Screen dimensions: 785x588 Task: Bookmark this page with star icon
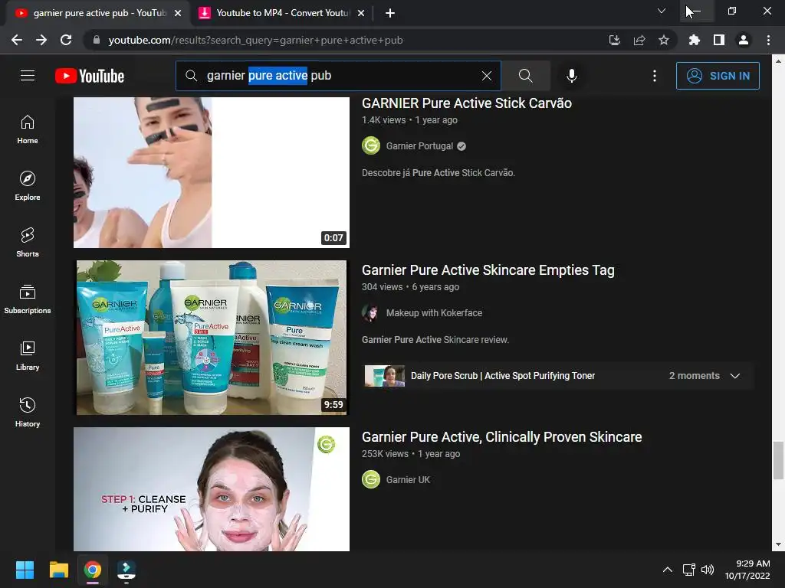coord(664,40)
